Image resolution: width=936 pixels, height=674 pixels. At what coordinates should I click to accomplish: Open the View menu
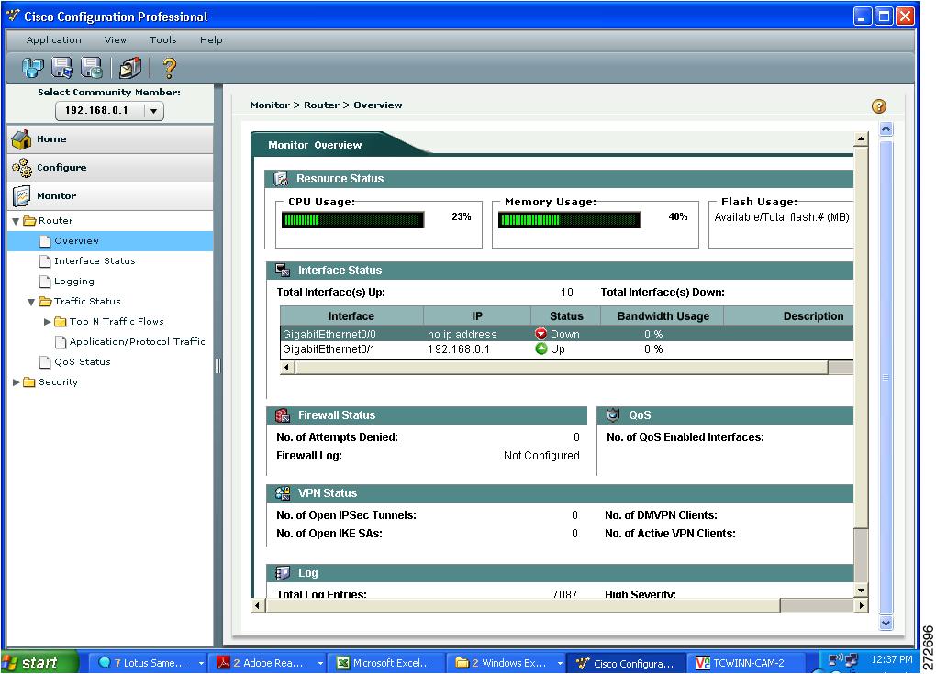tap(116, 40)
